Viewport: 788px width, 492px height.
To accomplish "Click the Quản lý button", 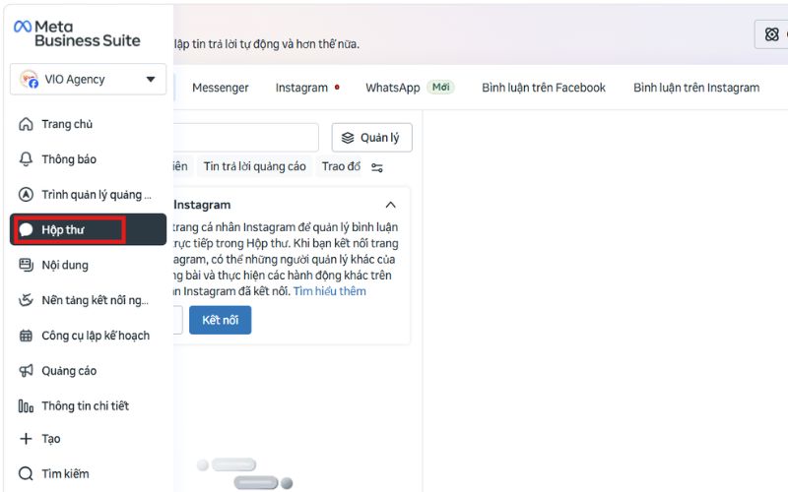I will tap(372, 138).
